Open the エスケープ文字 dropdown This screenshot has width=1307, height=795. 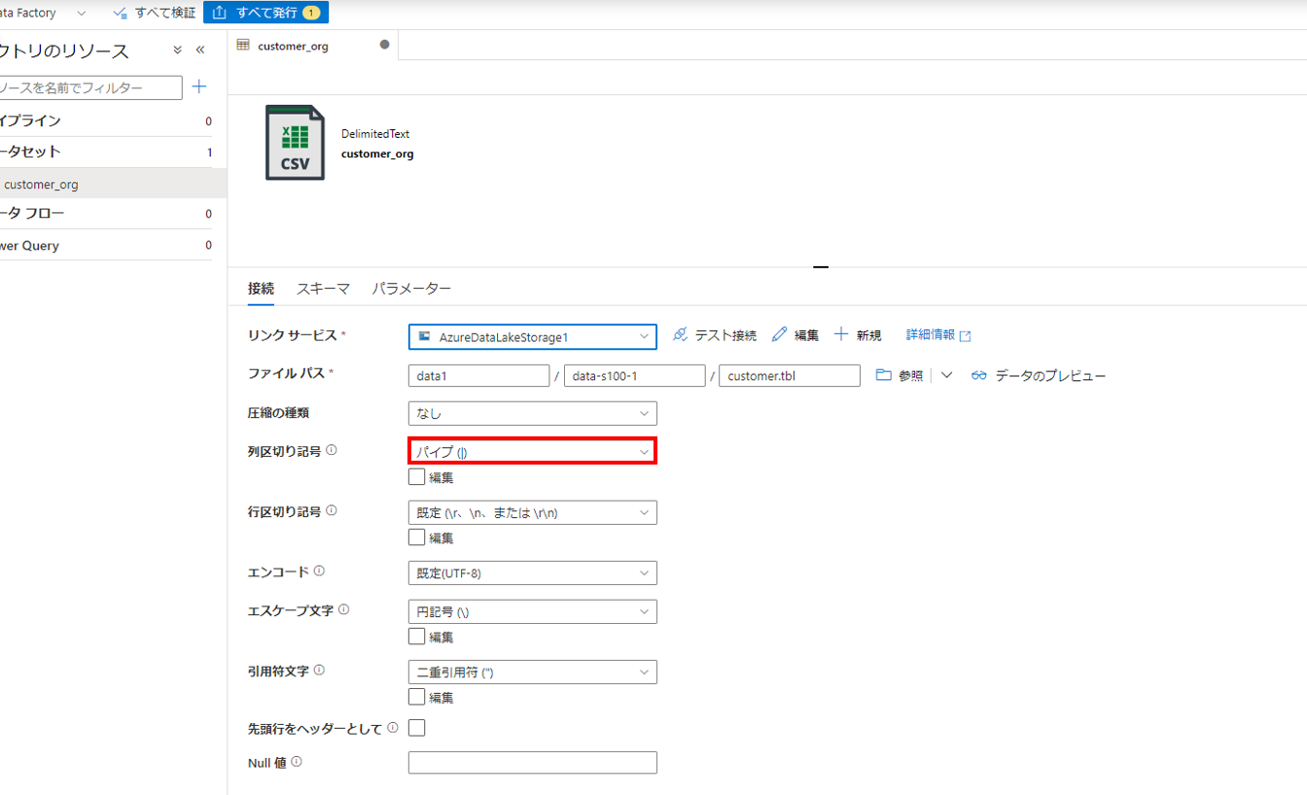[533, 611]
